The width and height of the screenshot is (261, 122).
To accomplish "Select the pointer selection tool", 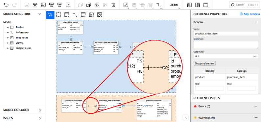I will [x=50, y=15].
